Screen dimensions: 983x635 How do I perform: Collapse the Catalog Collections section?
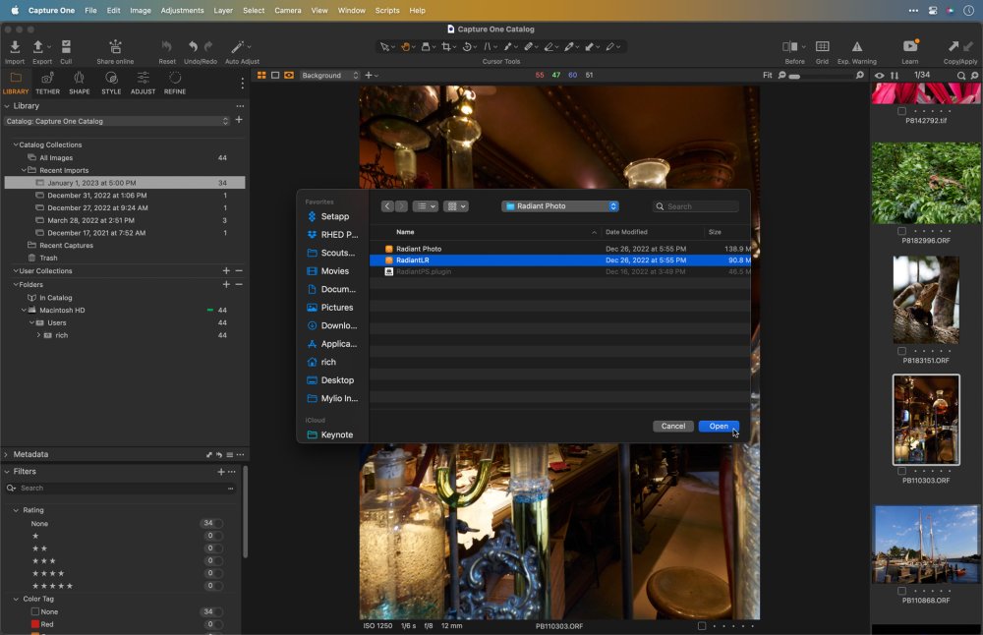click(x=16, y=144)
